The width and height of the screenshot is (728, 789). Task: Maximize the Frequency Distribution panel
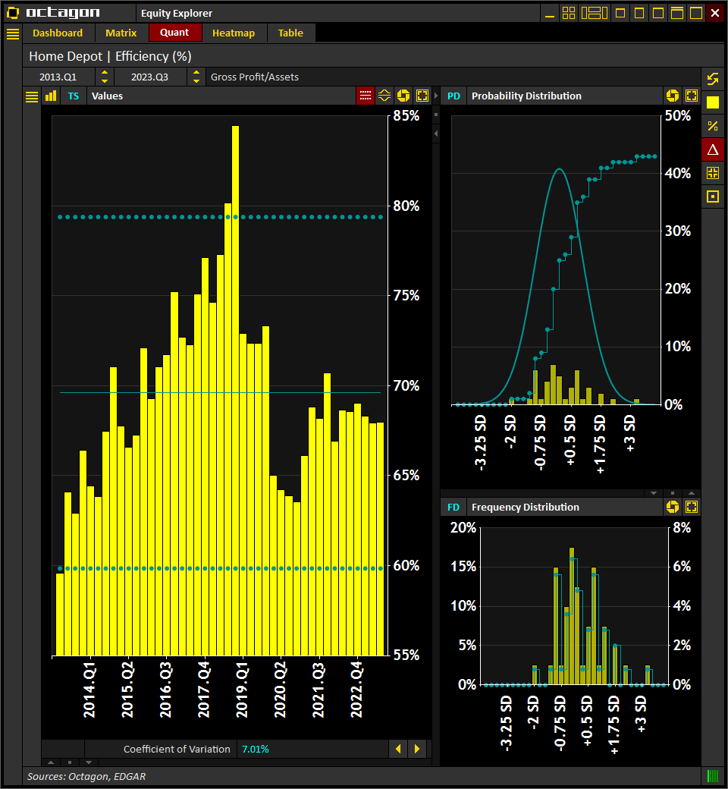coord(692,507)
